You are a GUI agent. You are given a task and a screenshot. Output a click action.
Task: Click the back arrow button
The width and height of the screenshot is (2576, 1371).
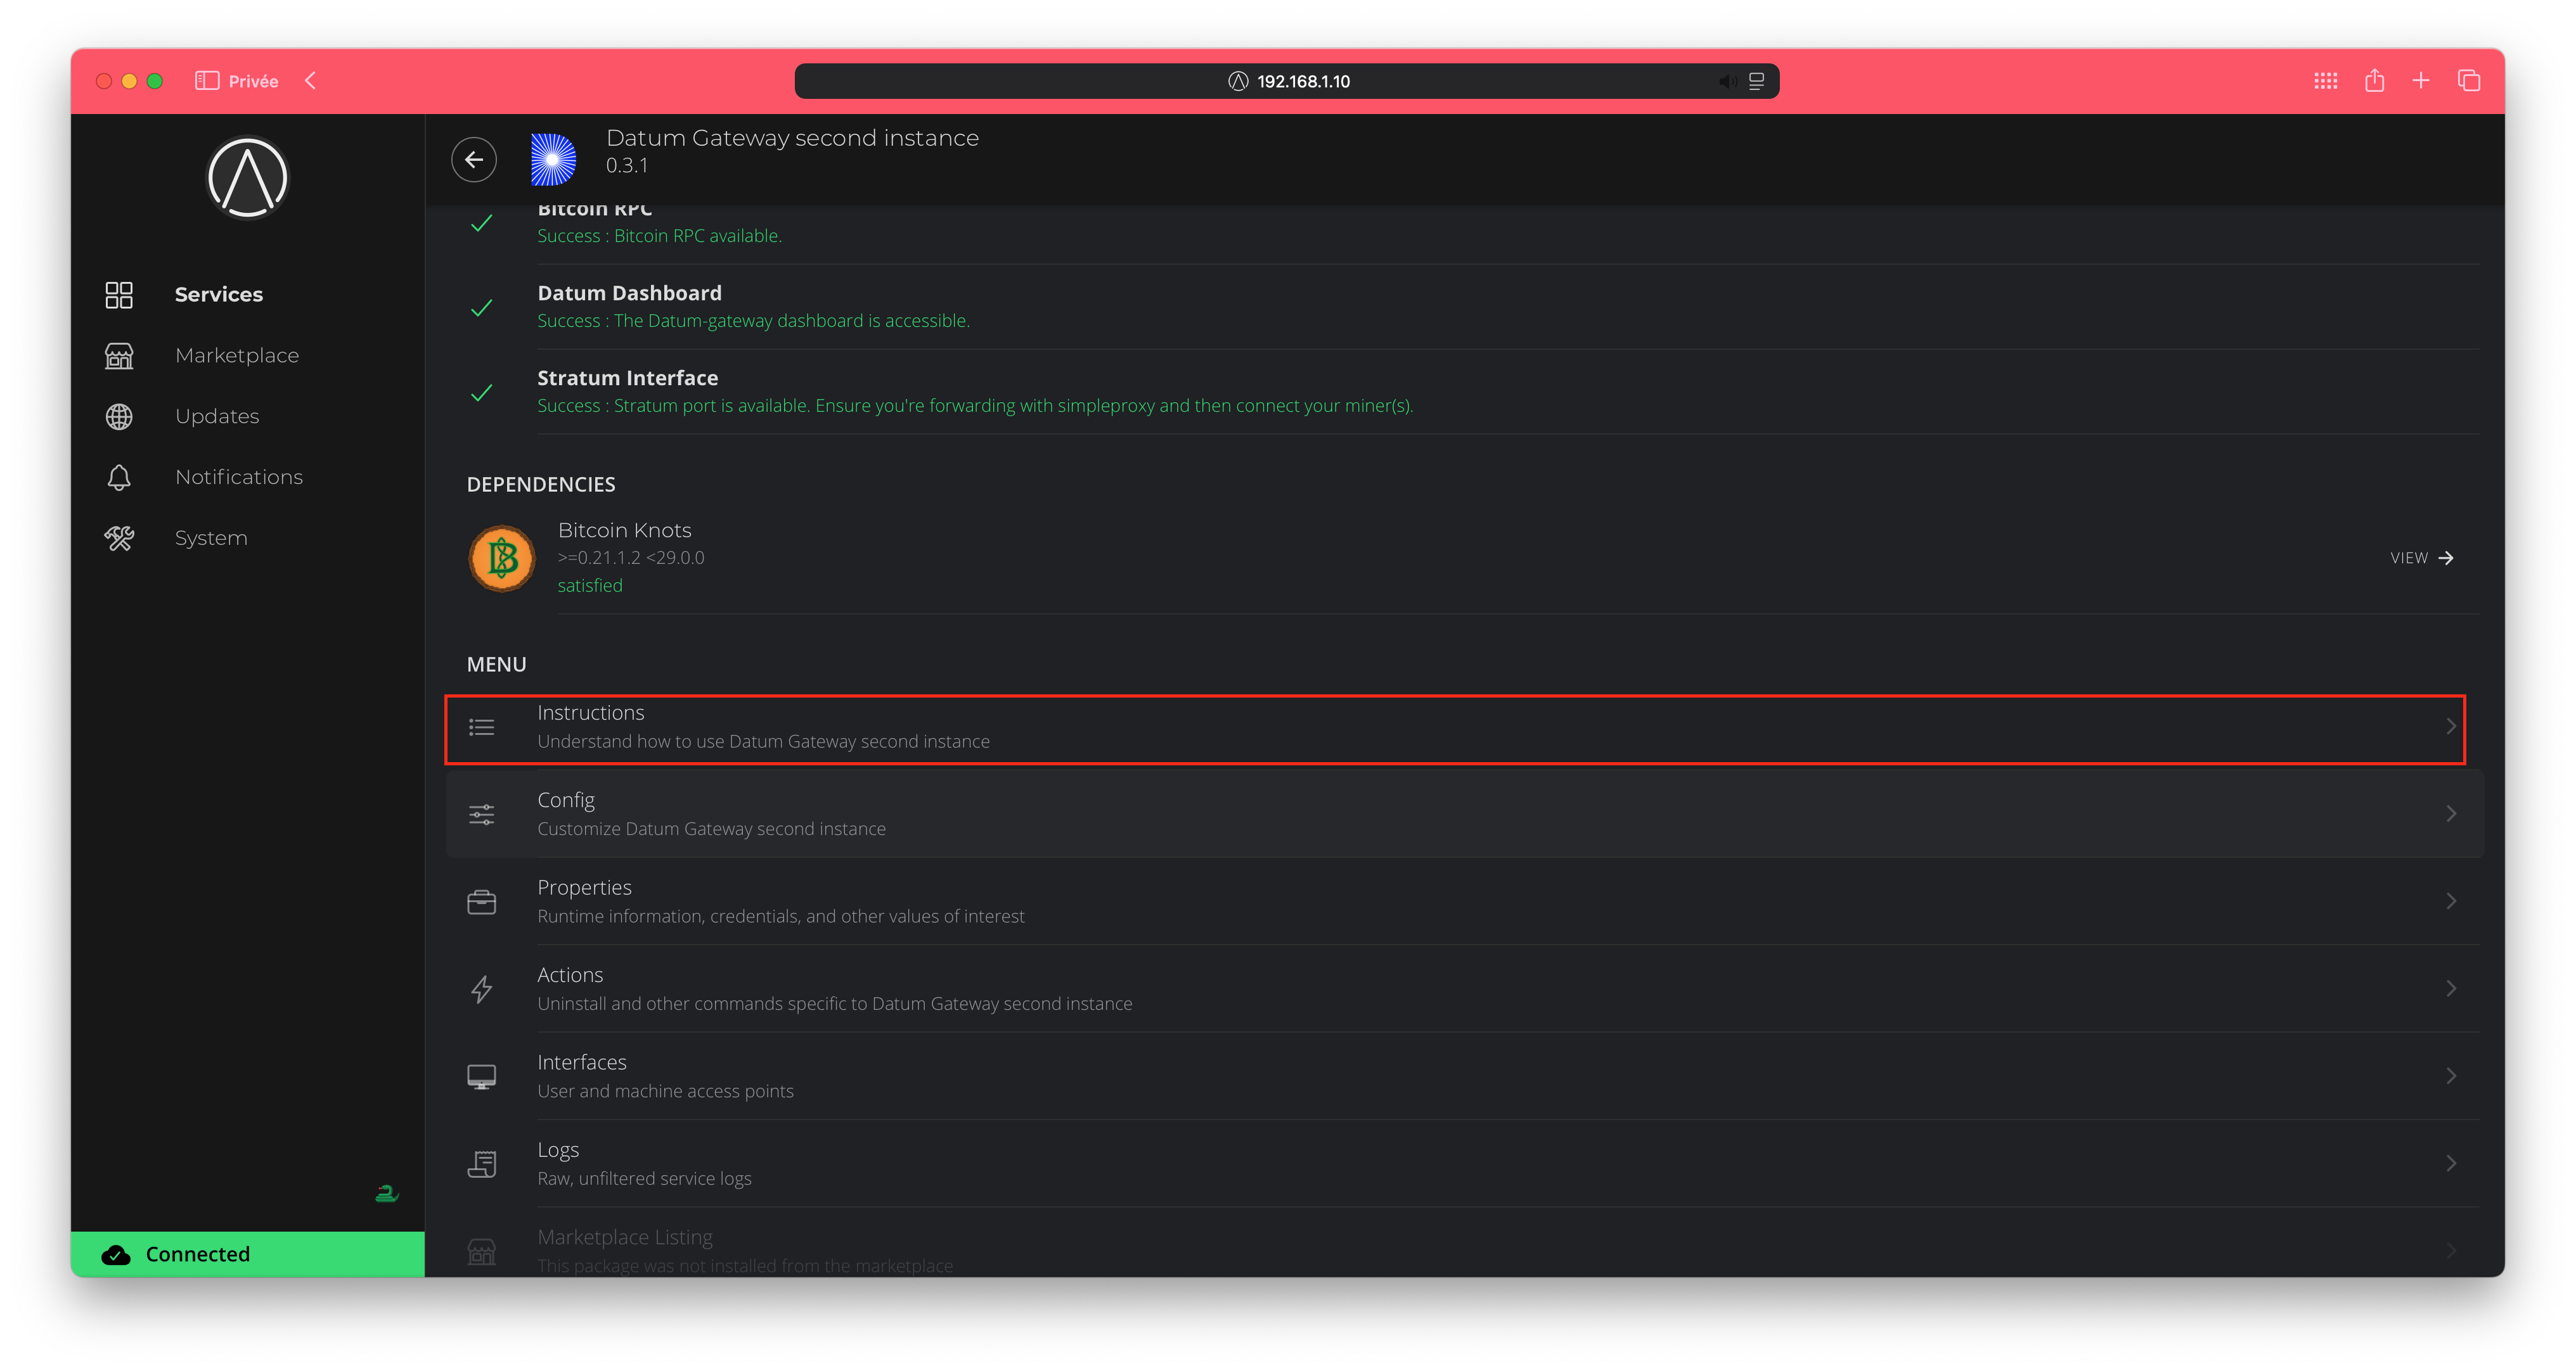[474, 160]
